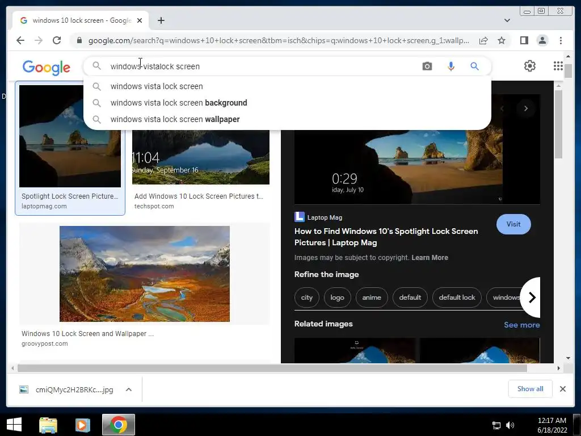Go to Google home via logo
Screen dimensions: 581x436
pyautogui.click(x=47, y=68)
